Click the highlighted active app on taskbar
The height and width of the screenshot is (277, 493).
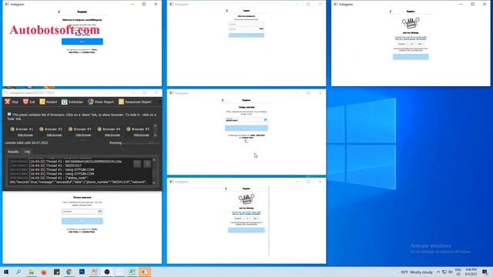[x=144, y=272]
